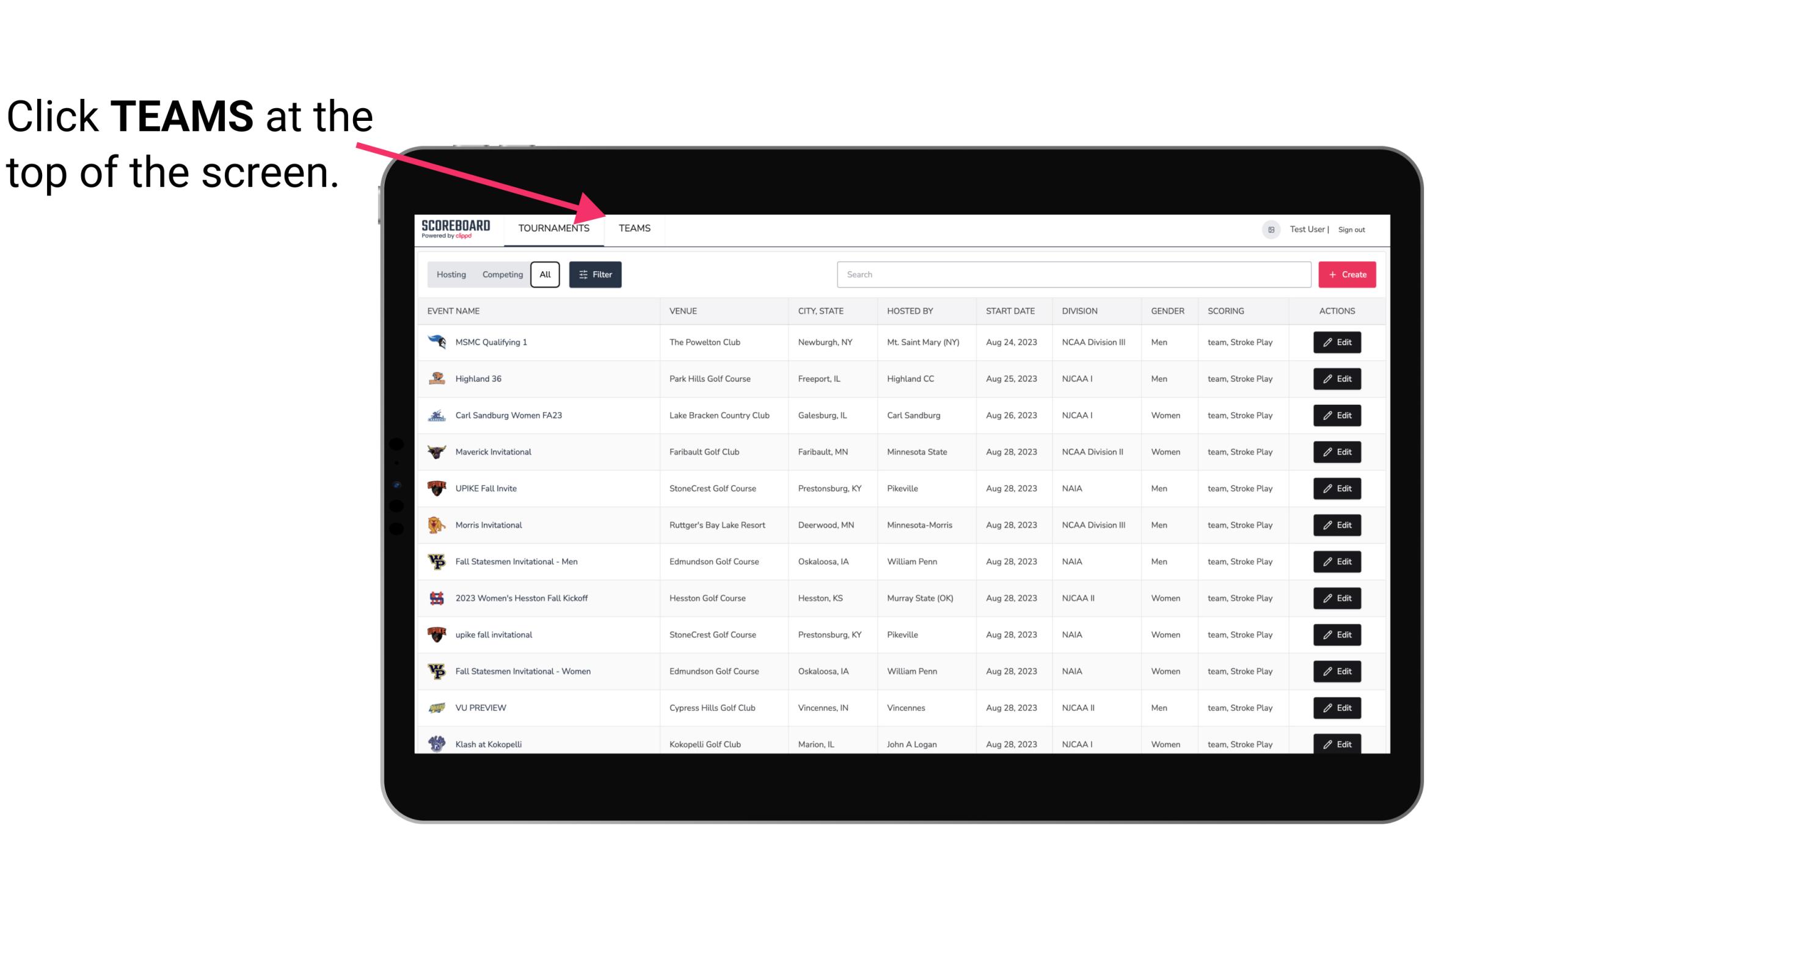Toggle the Competing filter button
This screenshot has height=969, width=1802.
pyautogui.click(x=500, y=275)
